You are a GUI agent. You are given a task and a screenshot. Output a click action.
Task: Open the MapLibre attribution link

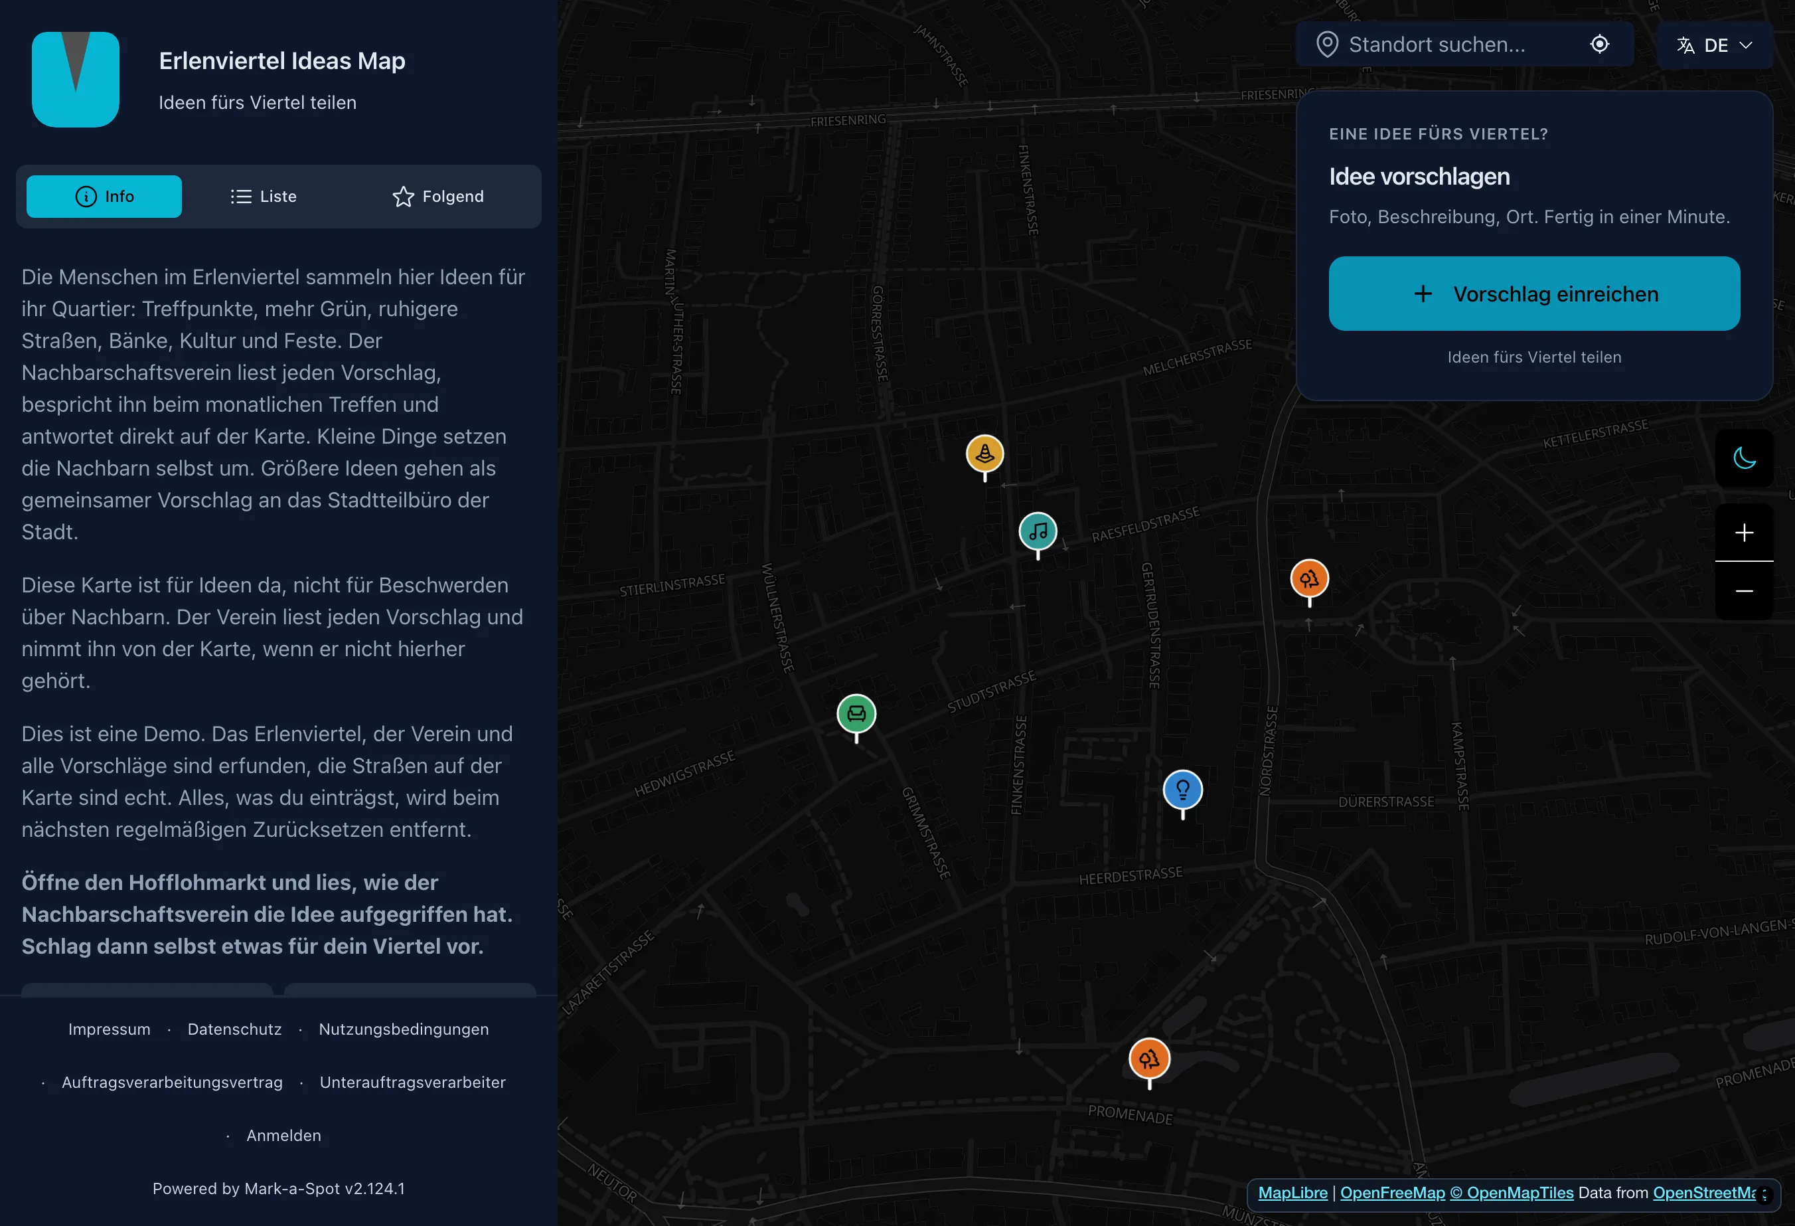click(x=1293, y=1193)
